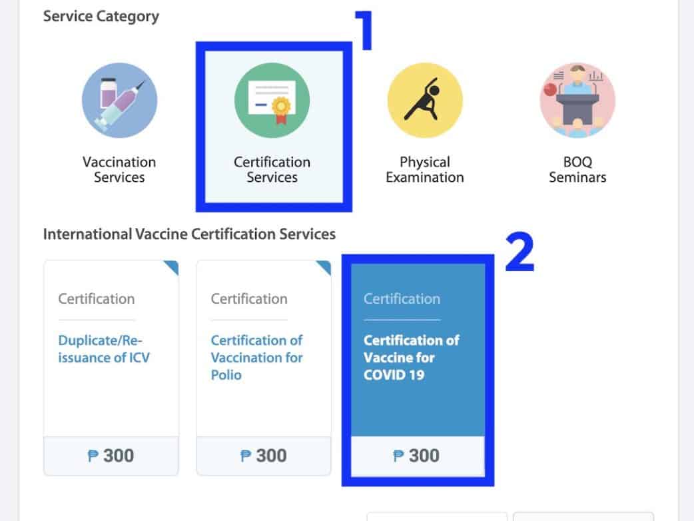
Task: Click the Certification header on the COVID 19 card
Action: click(402, 298)
